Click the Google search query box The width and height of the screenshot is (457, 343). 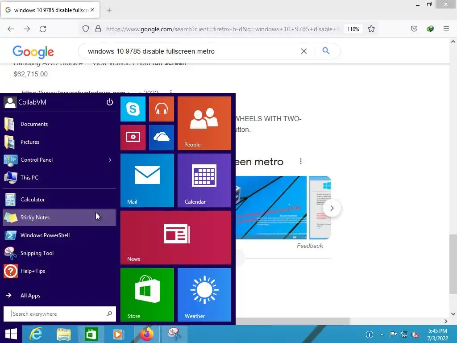[192, 51]
